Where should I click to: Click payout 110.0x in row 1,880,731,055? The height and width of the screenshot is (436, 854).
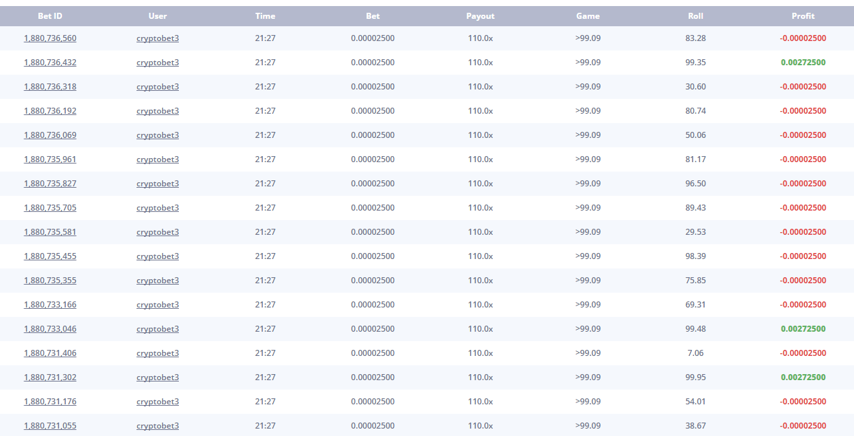click(480, 426)
